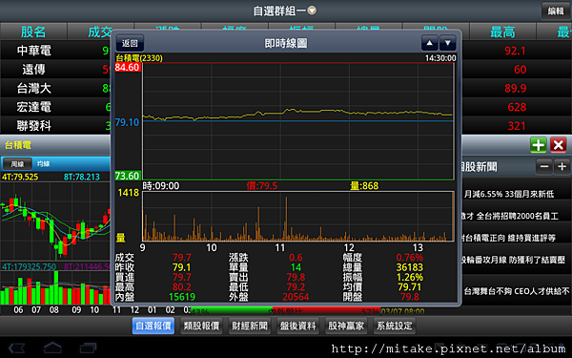Screen dimensions: 572x358
Task: Open the 股神贏家 tab
Action: point(346,326)
